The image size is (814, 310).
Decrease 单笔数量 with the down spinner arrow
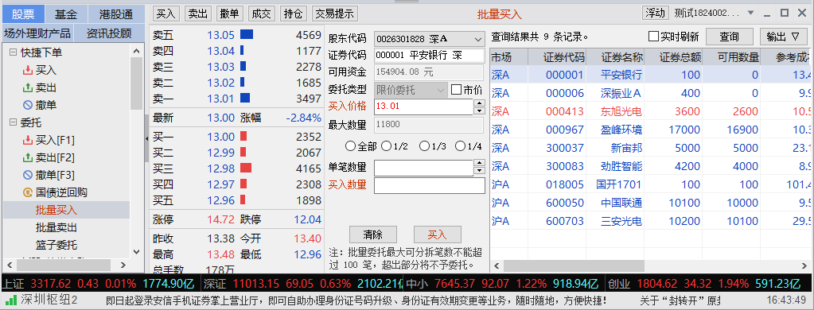point(480,171)
